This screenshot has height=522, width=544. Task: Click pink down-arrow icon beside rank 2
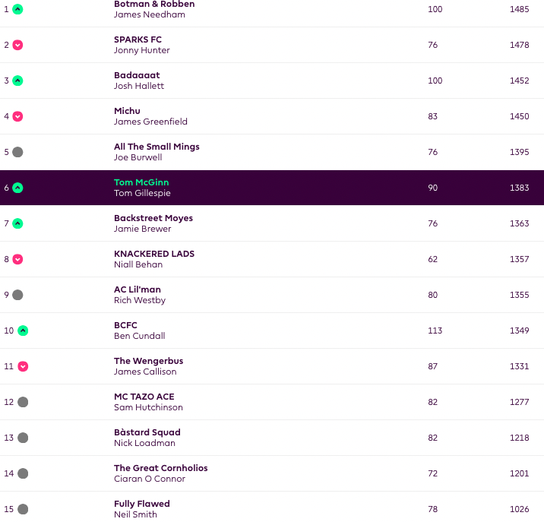[17, 45]
